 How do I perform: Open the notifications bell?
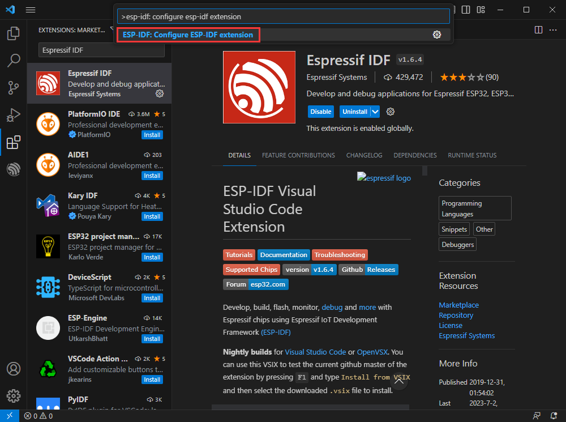click(554, 416)
